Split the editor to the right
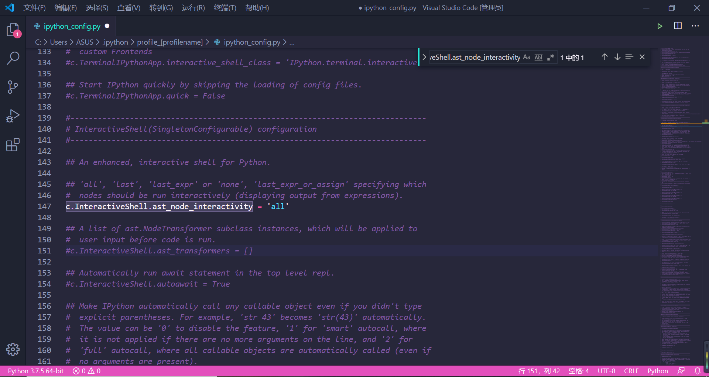The height and width of the screenshot is (377, 709). (678, 26)
